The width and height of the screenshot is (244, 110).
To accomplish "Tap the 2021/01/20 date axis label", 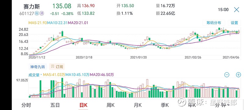I will [138, 57].
